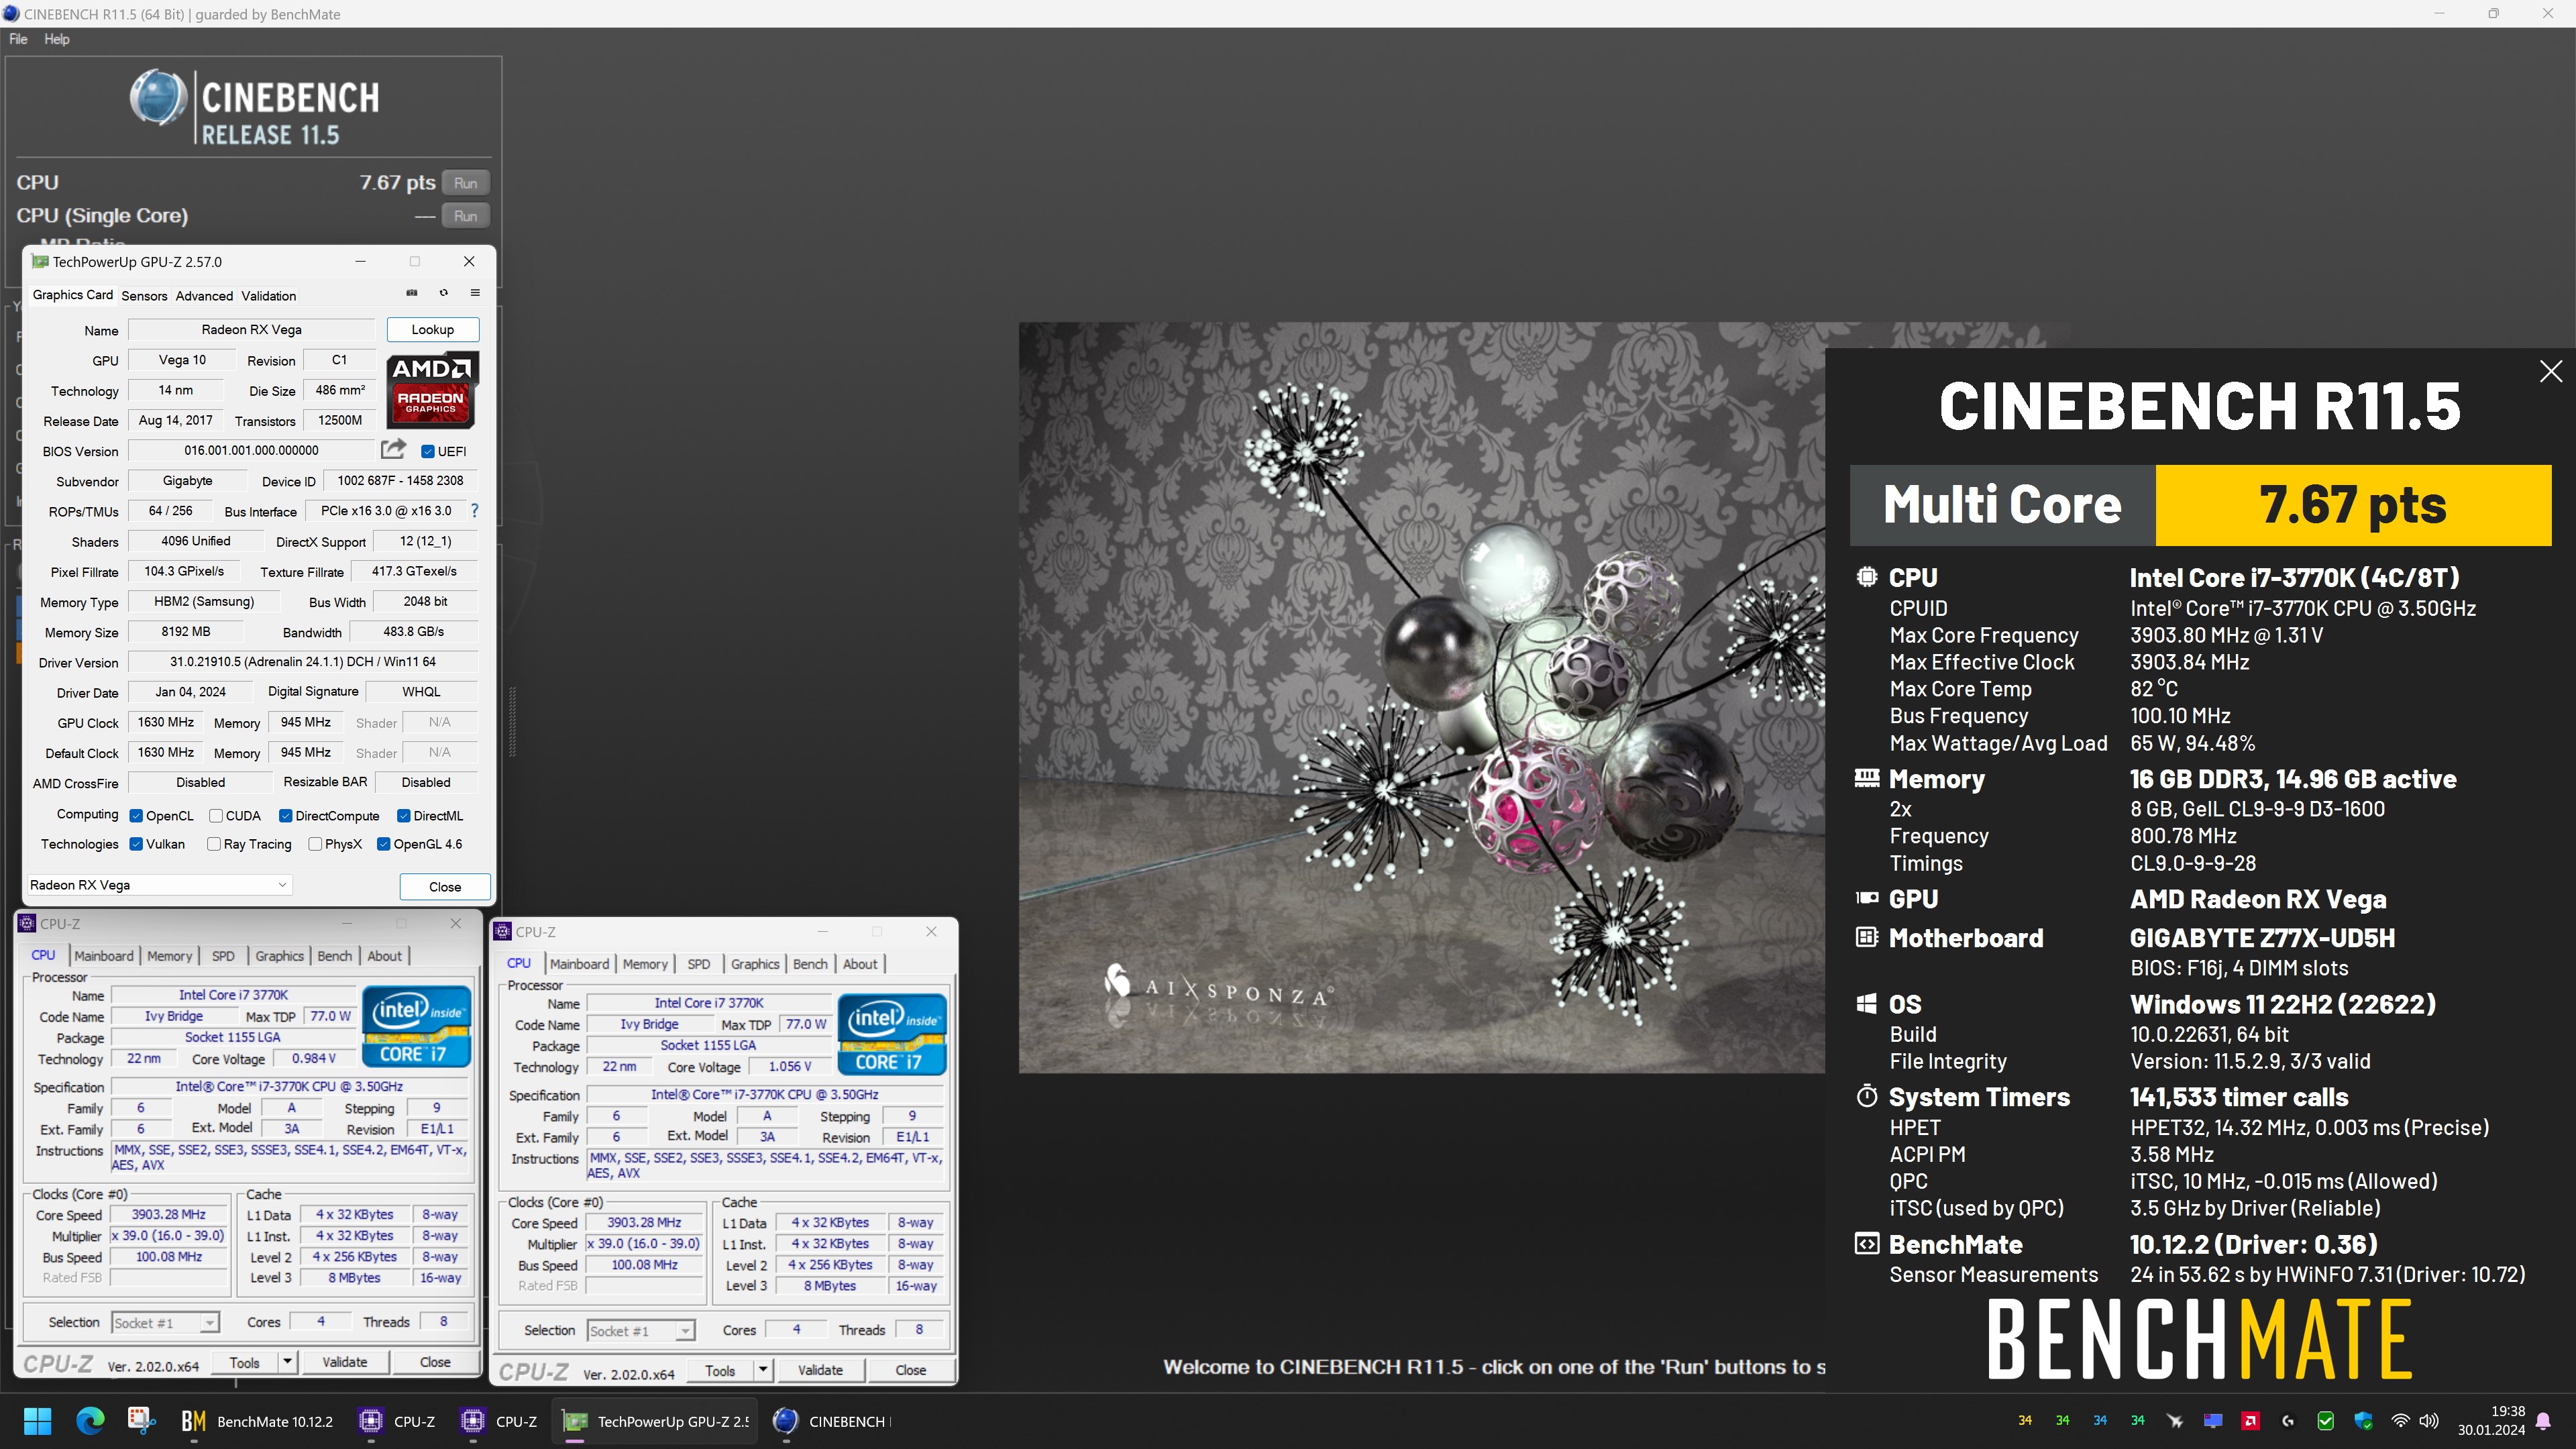Click the Cinebench rendered scene image
The height and width of the screenshot is (1449, 2576).
click(x=1421, y=697)
